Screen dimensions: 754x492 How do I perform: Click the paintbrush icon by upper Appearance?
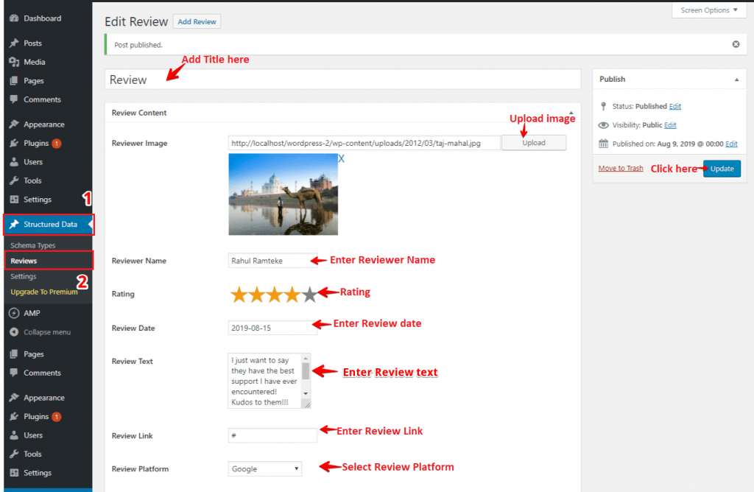tap(14, 124)
